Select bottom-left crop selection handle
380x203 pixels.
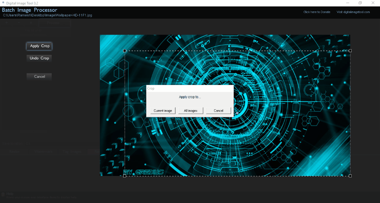[125, 176]
